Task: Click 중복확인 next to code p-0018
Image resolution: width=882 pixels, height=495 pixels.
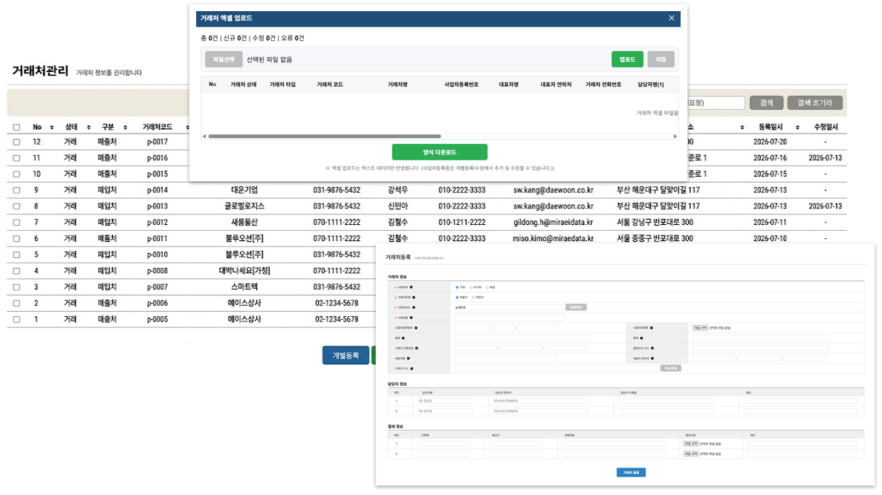Action: click(576, 307)
